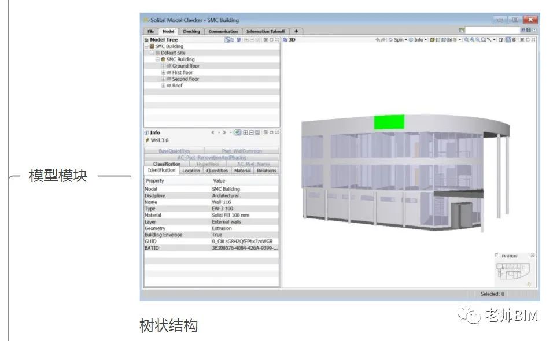The width and height of the screenshot is (557, 341).
Task: Open the AC_Pset_RenovationAndPhasing tab
Action: 212,157
